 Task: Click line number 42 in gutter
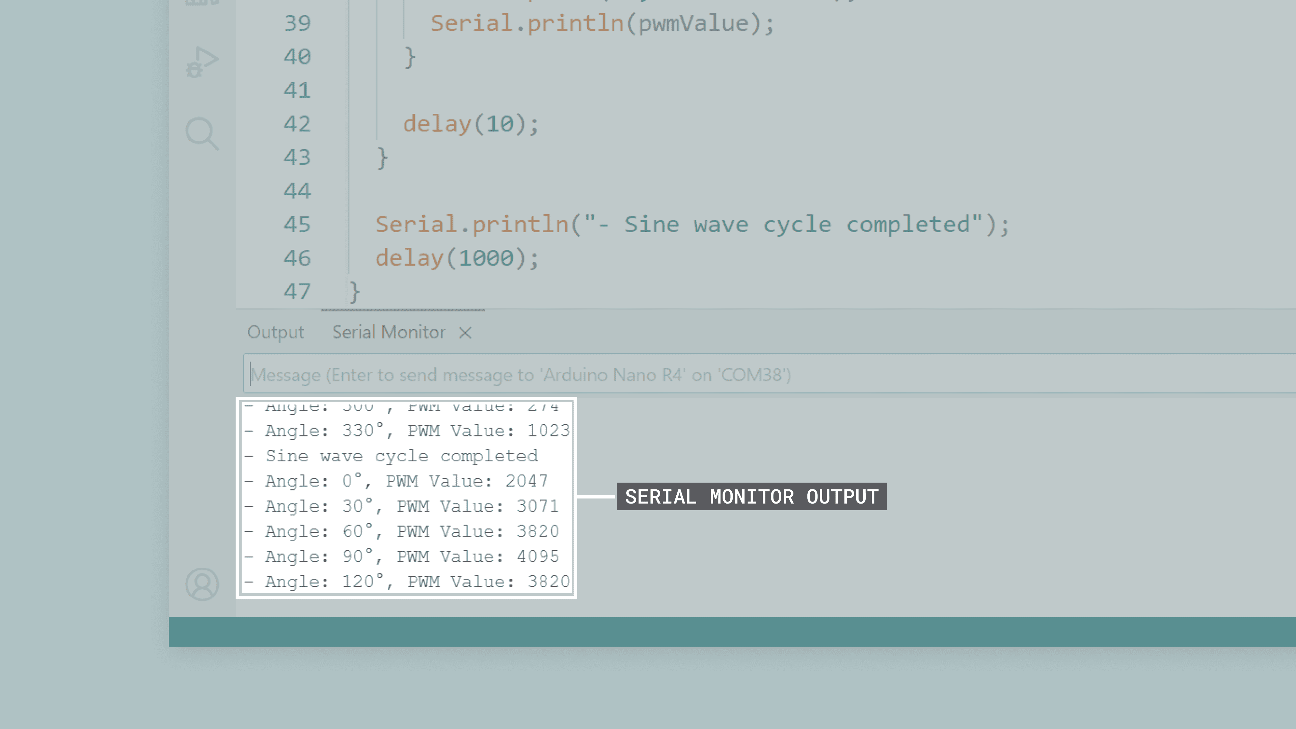297,124
